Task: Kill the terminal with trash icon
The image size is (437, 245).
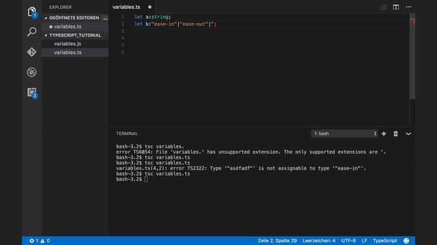Action: (395, 133)
